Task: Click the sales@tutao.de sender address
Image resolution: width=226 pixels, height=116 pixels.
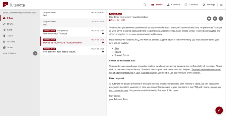Action: click(62, 31)
